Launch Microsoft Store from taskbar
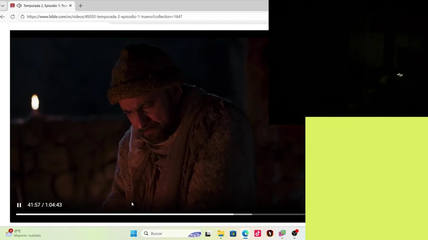 pos(233,234)
